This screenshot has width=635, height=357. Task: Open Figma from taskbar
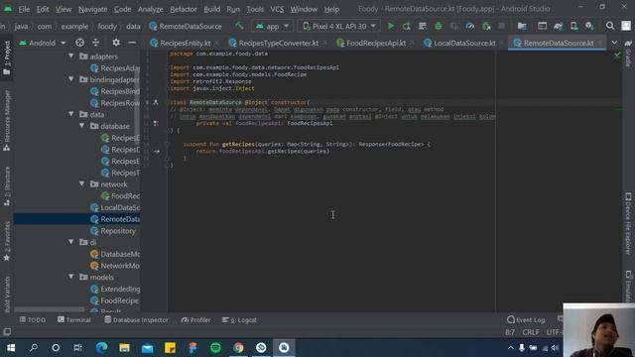192,347
